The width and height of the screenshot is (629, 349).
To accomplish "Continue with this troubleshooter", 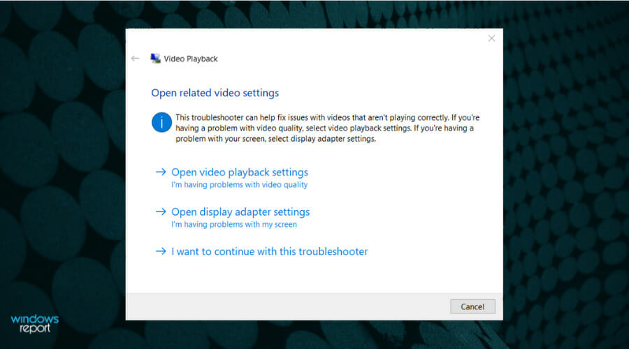I will coord(269,252).
